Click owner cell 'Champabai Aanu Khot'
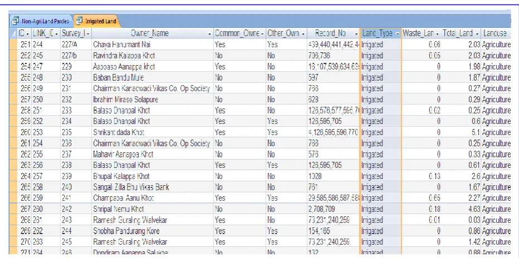This screenshot has width=519, height=258. click(x=153, y=198)
